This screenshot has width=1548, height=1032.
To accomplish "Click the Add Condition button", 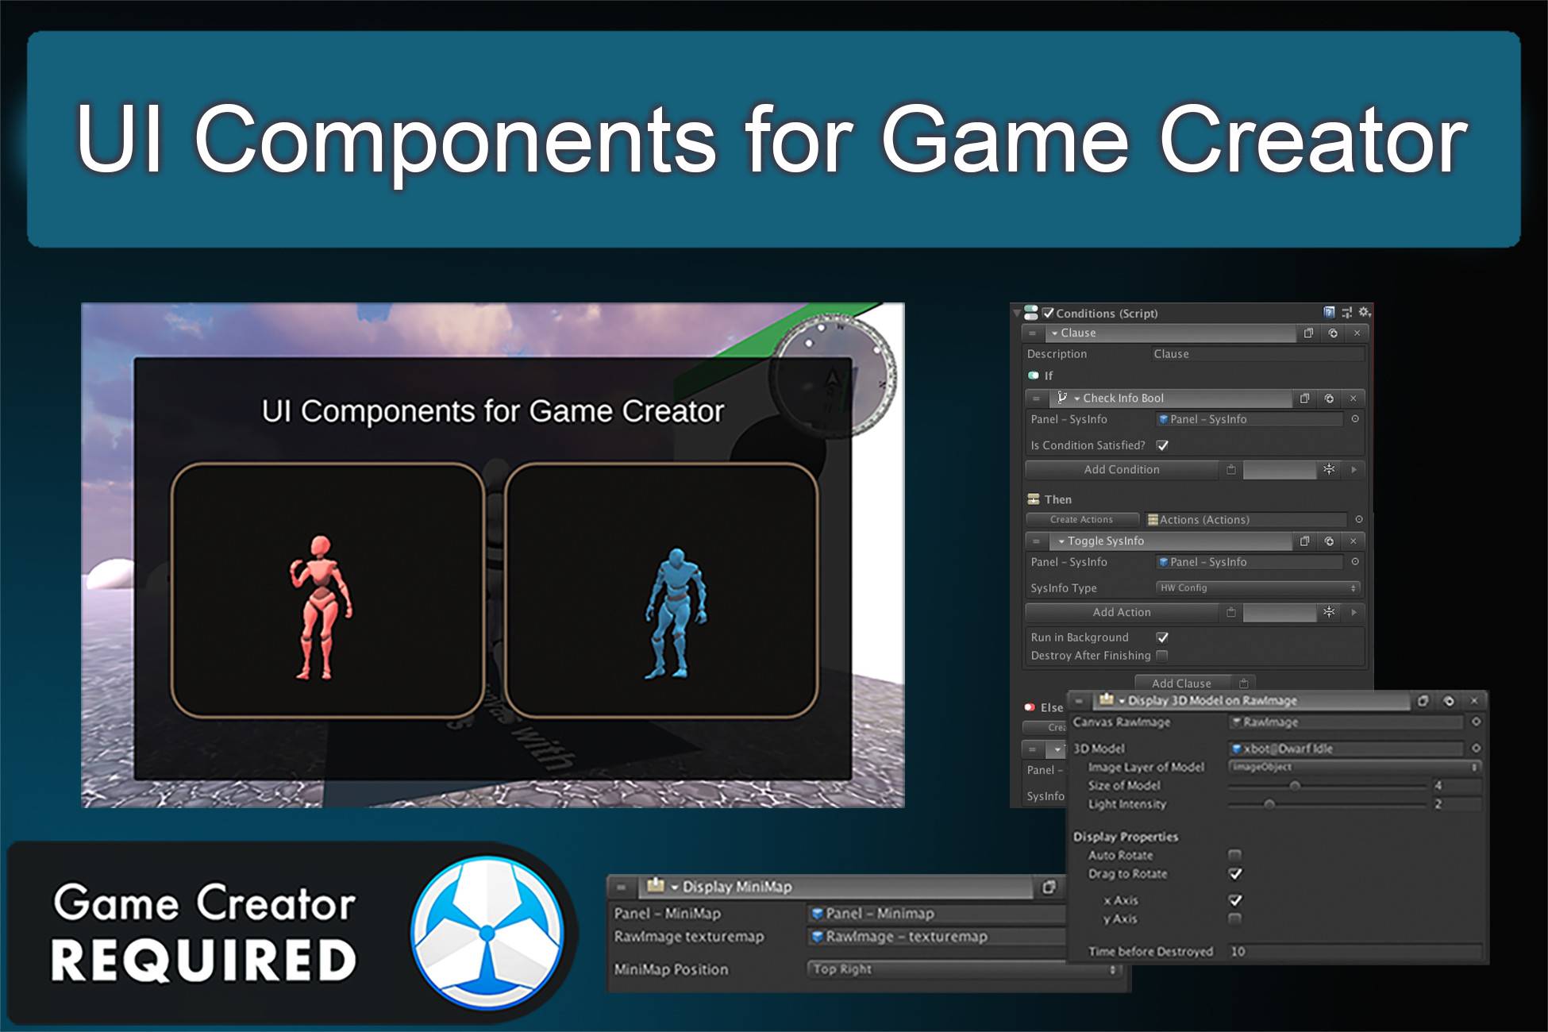I will coord(1122,470).
